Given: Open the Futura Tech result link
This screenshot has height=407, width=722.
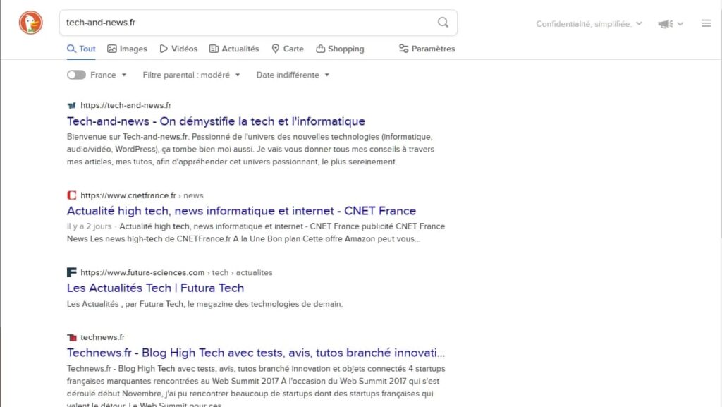Looking at the screenshot, I should point(154,287).
